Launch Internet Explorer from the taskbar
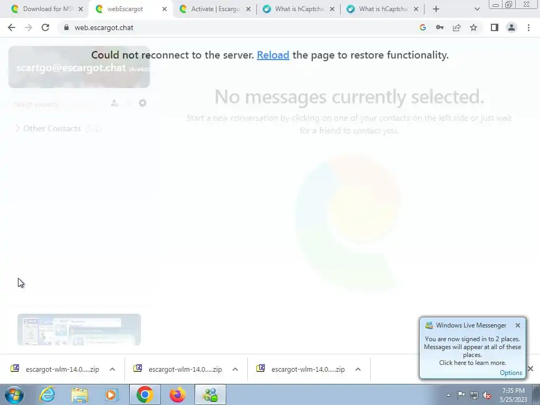This screenshot has height=405, width=540. click(x=47, y=394)
